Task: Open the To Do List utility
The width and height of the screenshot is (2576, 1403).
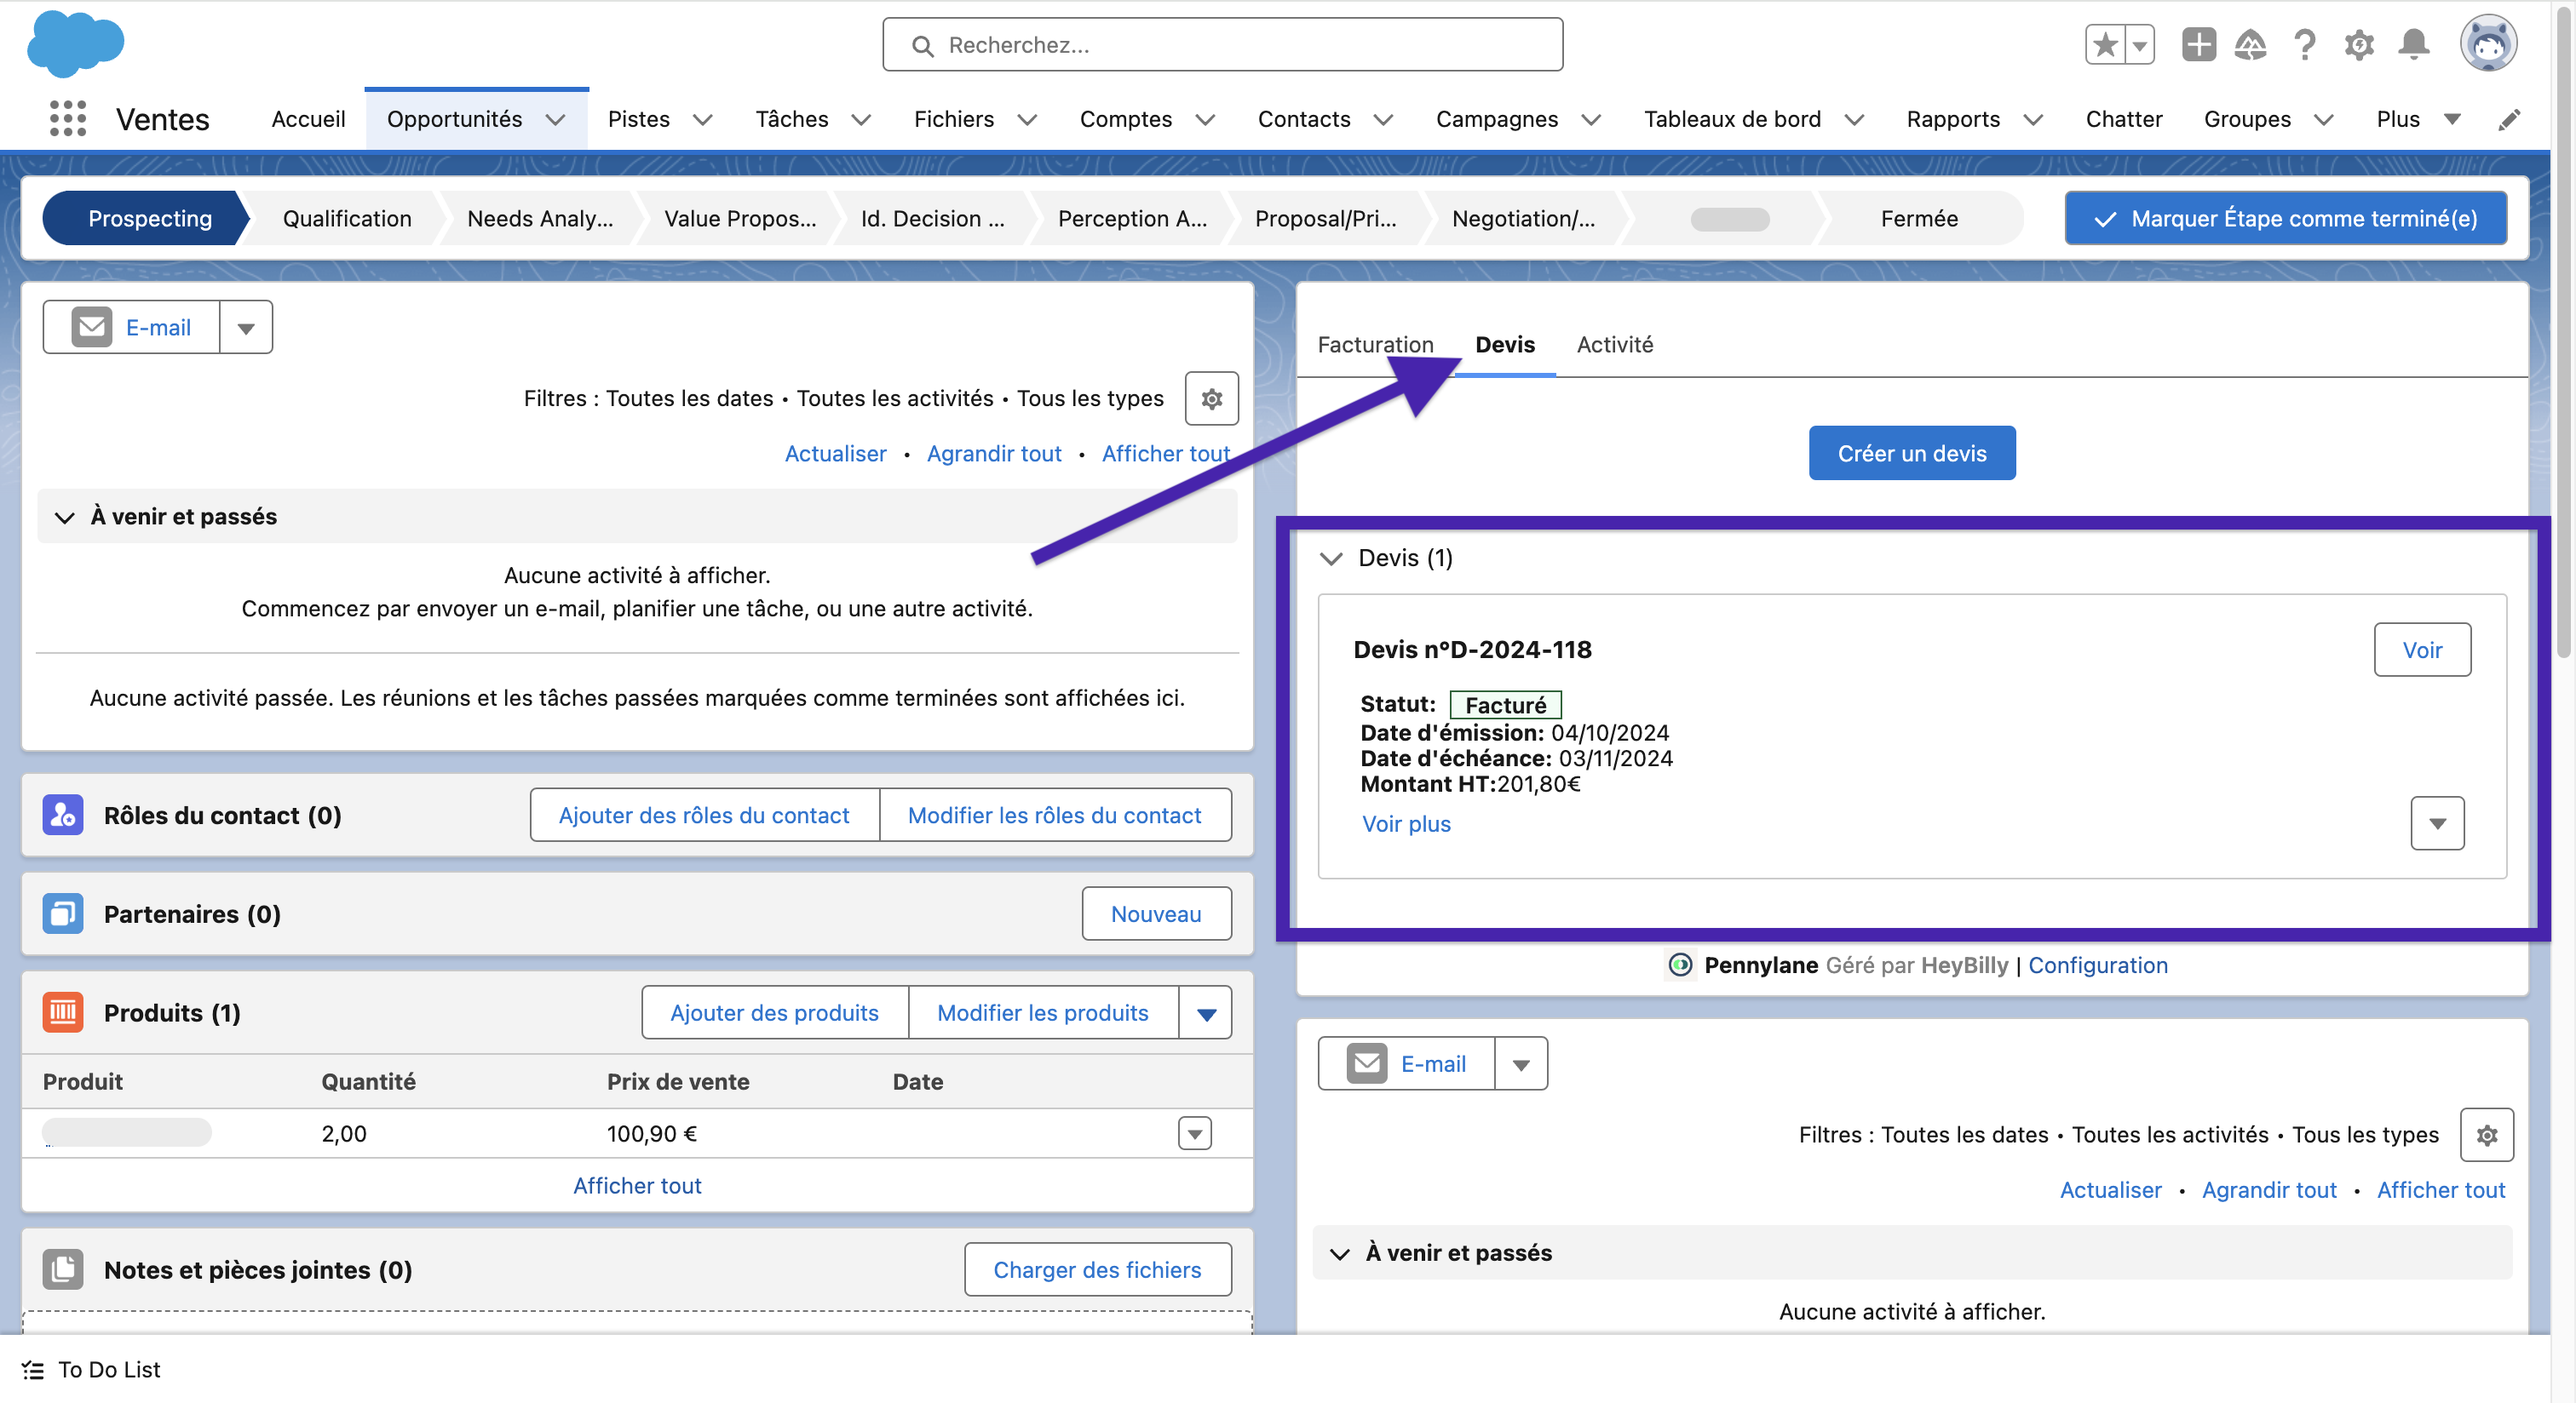Action: click(91, 1370)
